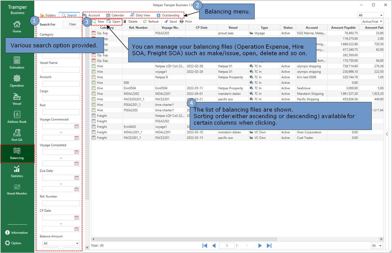This screenshot has width=392, height=253.
Task: Open the Vessel Monitor
Action: point(17,189)
